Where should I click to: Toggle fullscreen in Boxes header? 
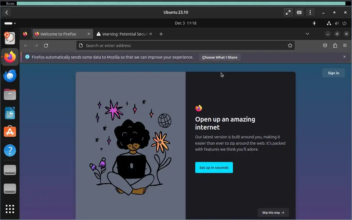pos(288,12)
